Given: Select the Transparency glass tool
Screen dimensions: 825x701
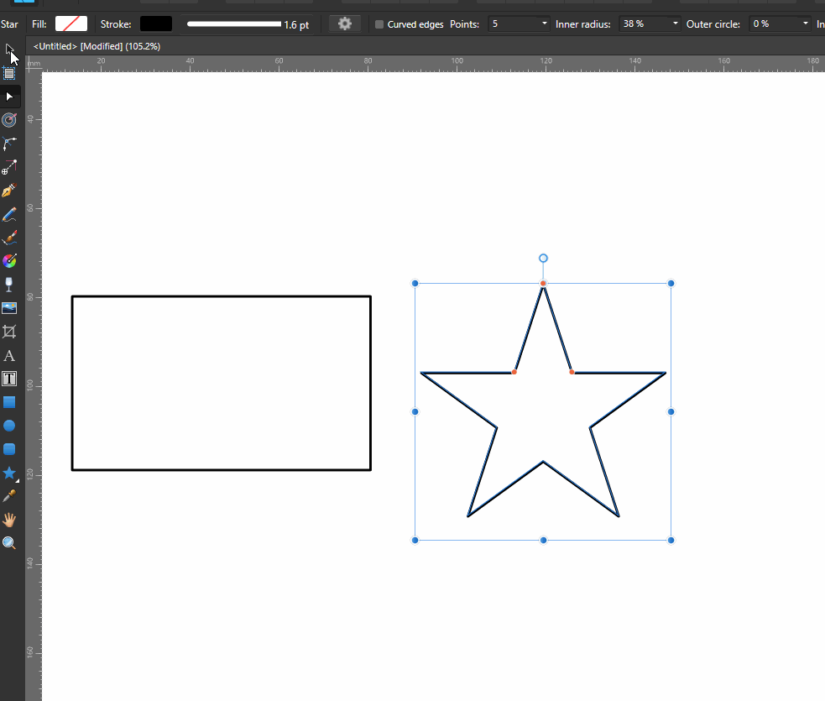Looking at the screenshot, I should point(9,285).
